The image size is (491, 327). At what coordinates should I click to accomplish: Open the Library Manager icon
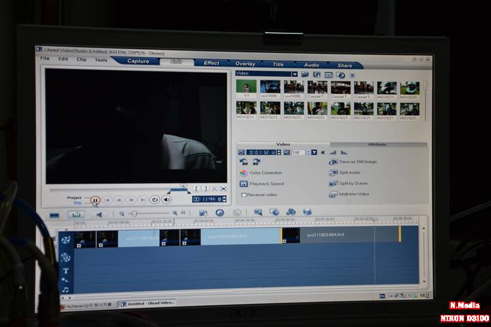(x=329, y=75)
